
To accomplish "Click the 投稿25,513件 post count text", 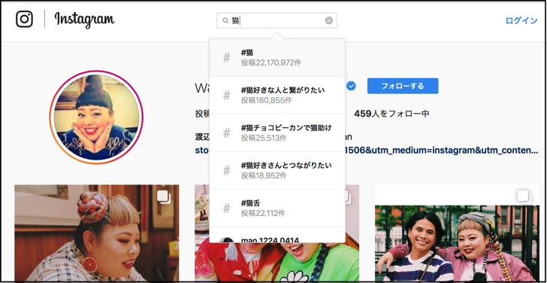I will (x=264, y=138).
